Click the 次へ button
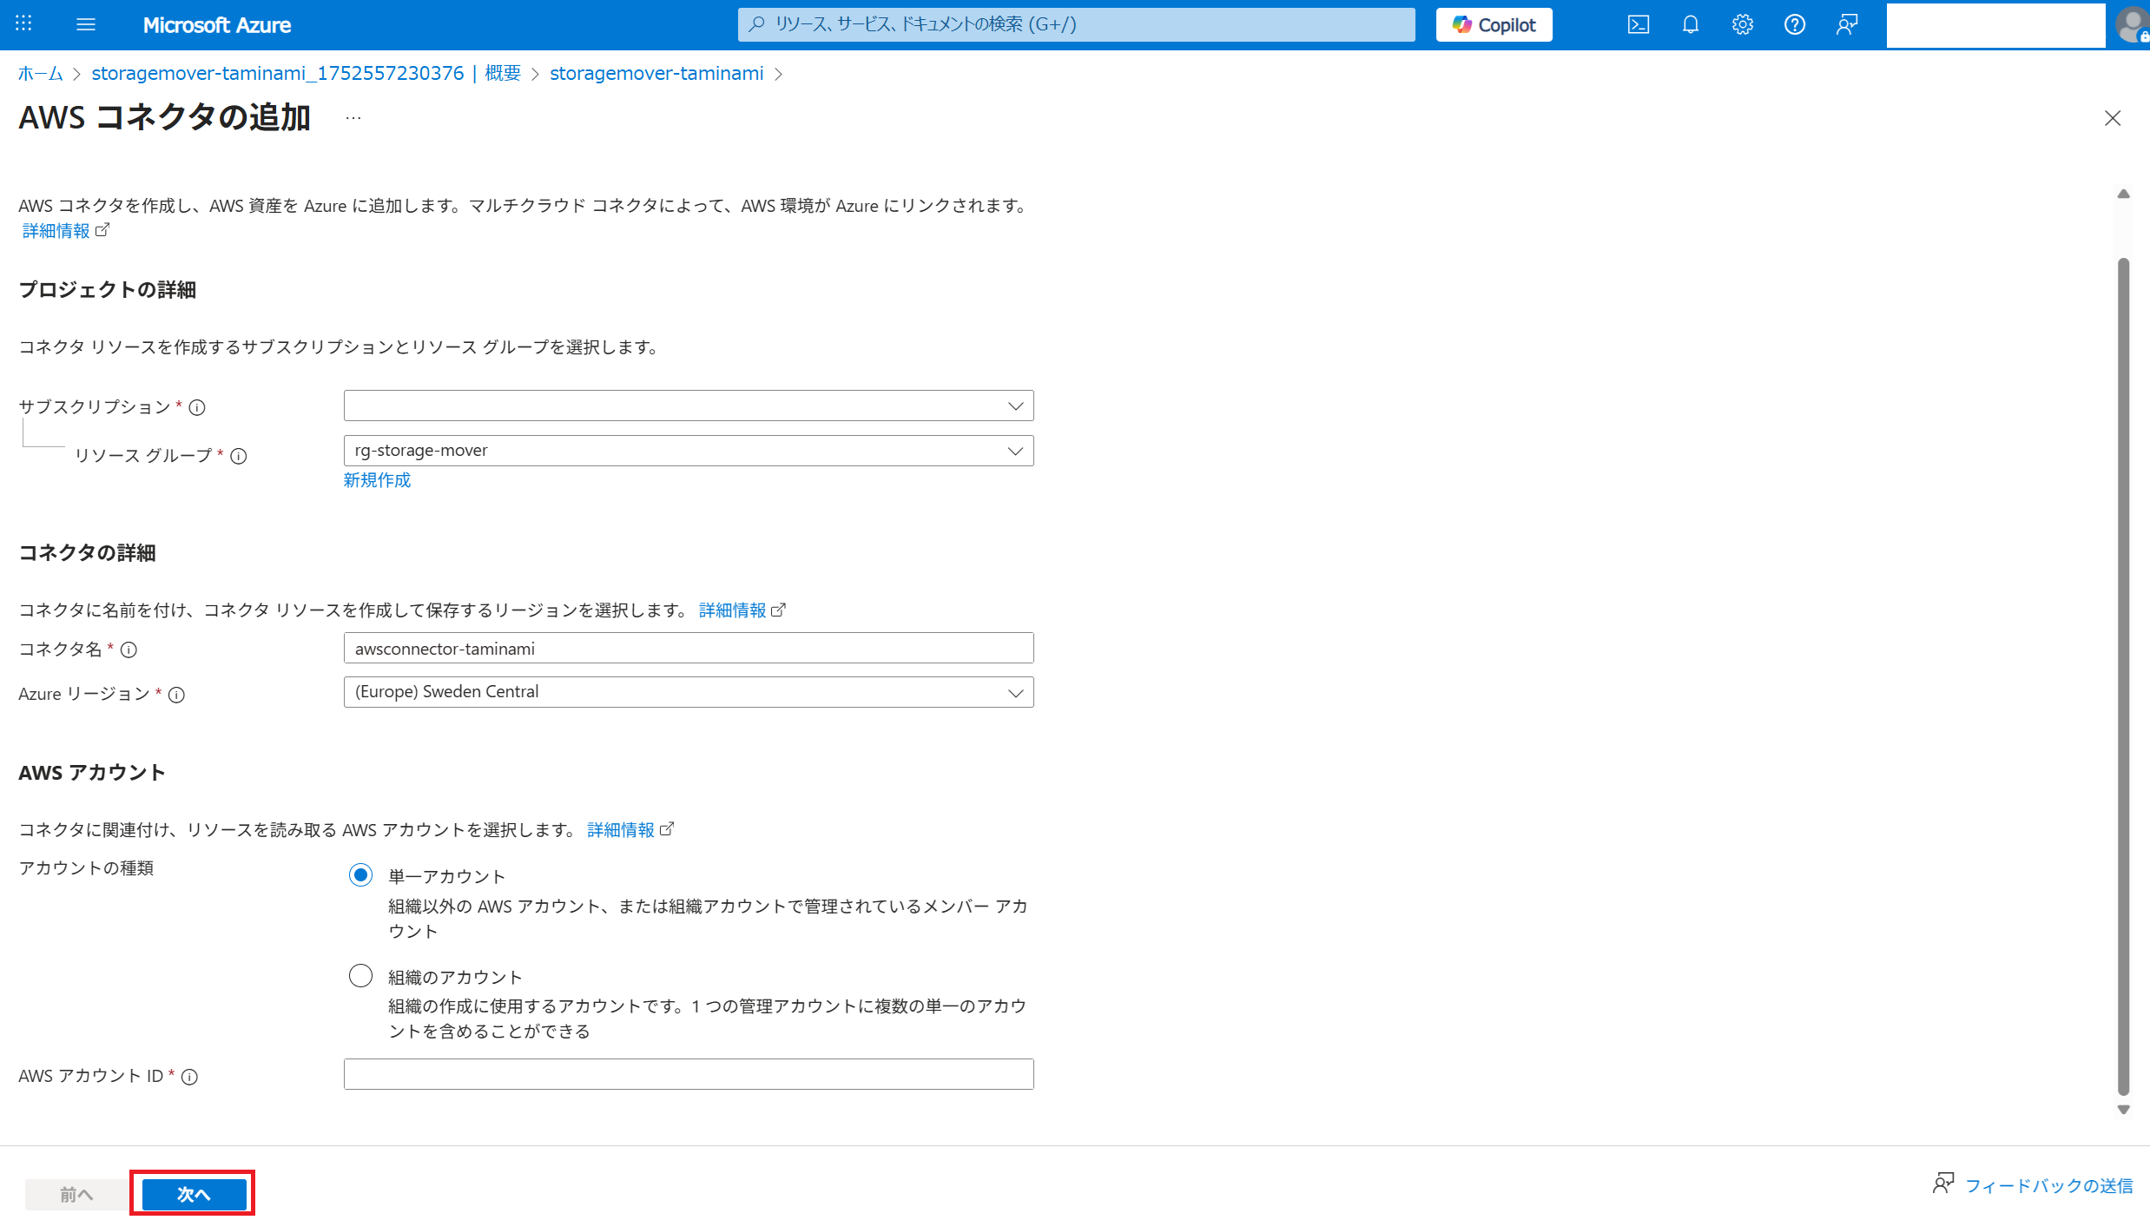 click(x=194, y=1195)
